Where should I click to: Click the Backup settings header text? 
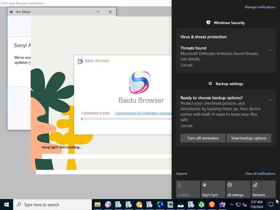(229, 84)
